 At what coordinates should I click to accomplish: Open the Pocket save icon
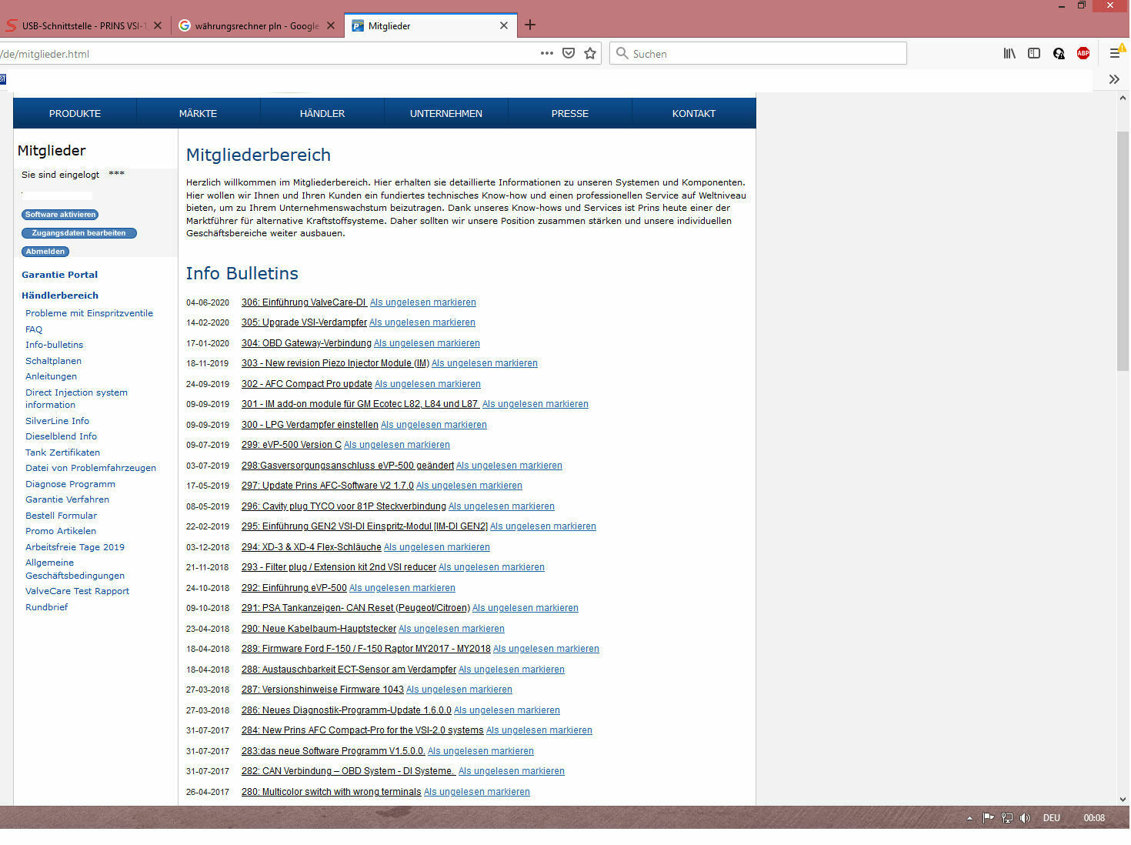pyautogui.click(x=569, y=53)
